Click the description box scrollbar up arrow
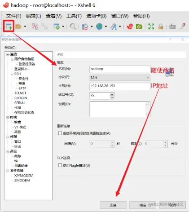The height and width of the screenshot is (212, 189). coord(148,104)
